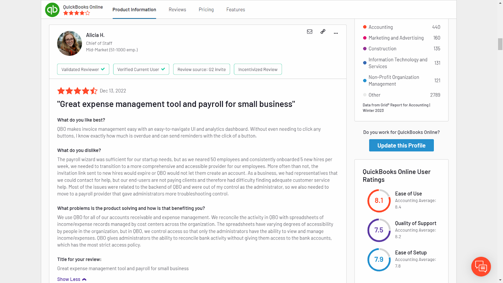Select the Marketing and Advertising industry label

coord(396,38)
